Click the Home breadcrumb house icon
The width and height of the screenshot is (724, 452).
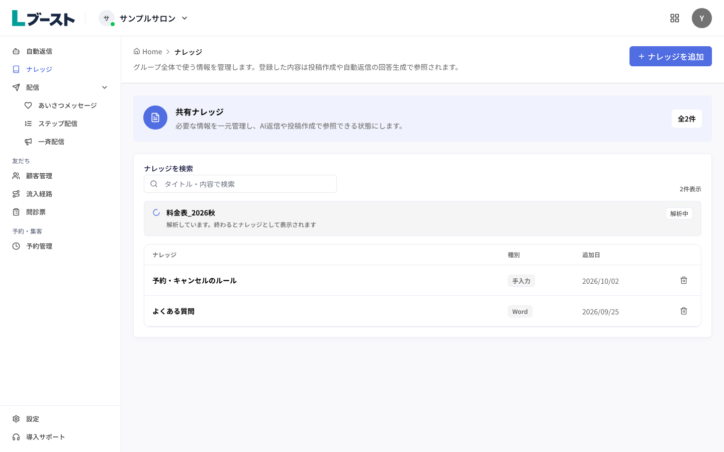coord(137,51)
